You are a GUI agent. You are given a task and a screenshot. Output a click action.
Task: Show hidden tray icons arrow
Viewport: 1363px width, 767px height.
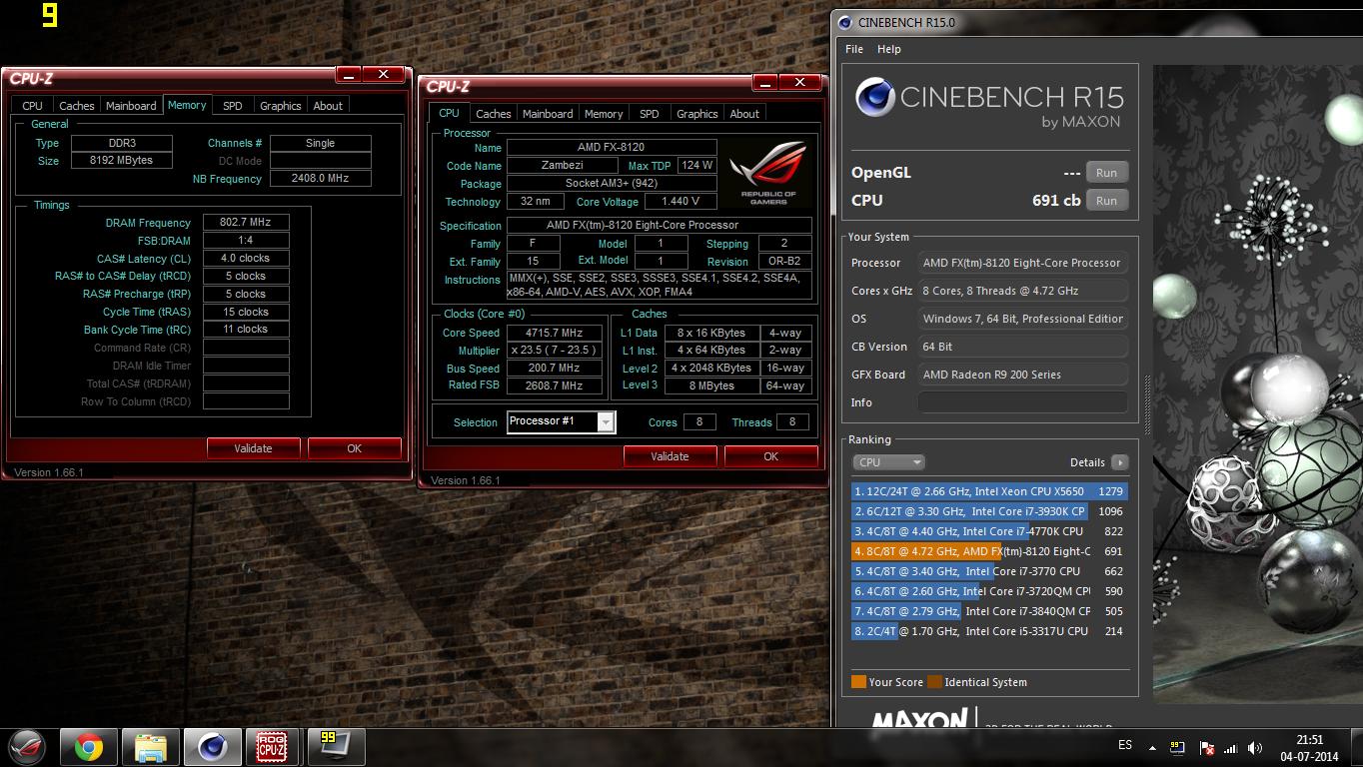pos(1153,748)
